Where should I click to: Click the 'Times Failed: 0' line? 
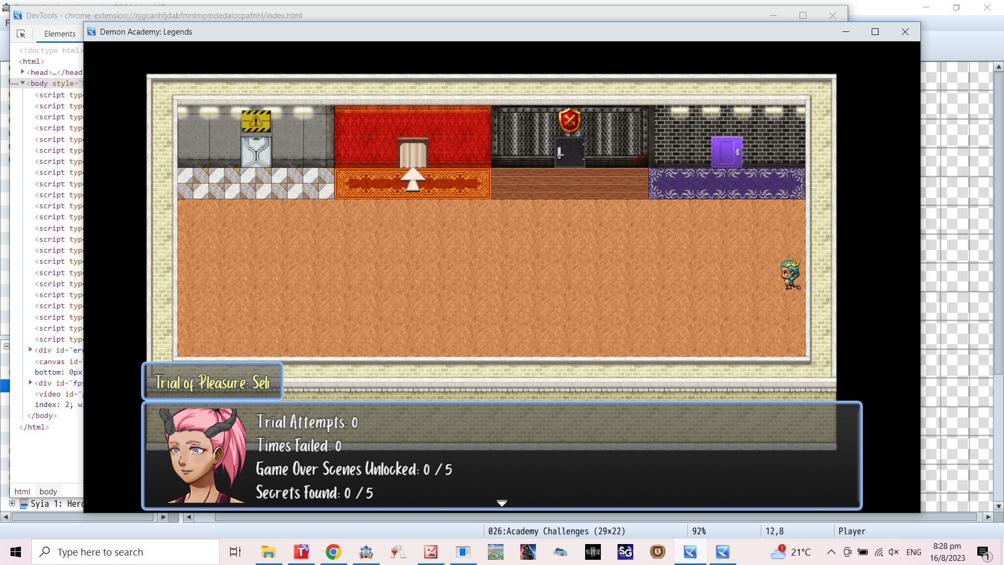299,446
